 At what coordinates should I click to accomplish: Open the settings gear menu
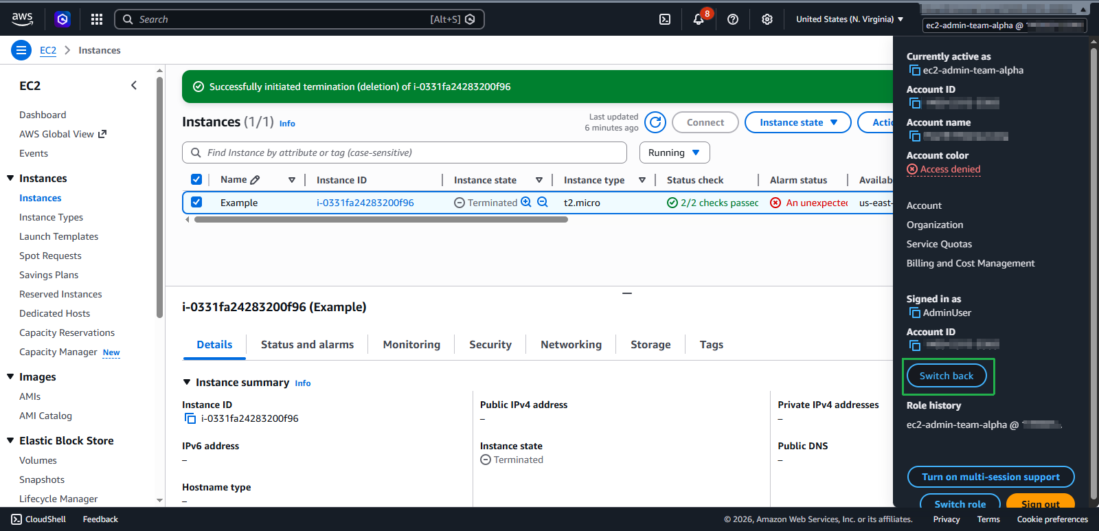(767, 19)
